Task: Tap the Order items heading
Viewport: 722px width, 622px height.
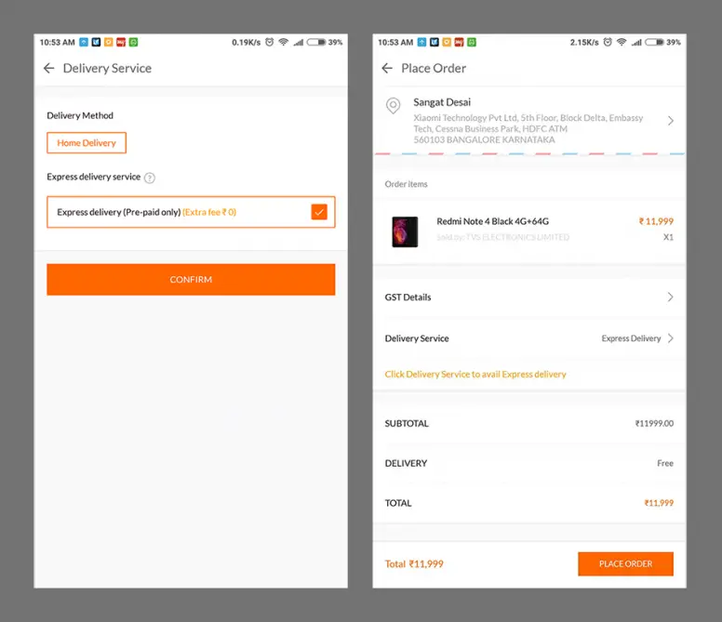Action: 406,184
